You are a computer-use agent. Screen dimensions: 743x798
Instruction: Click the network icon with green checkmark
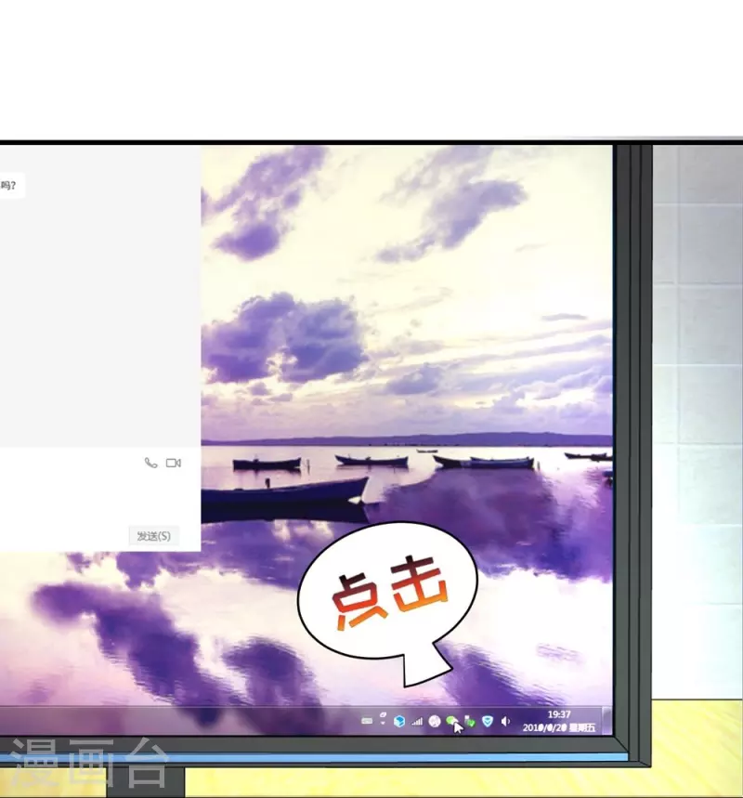coord(469,722)
